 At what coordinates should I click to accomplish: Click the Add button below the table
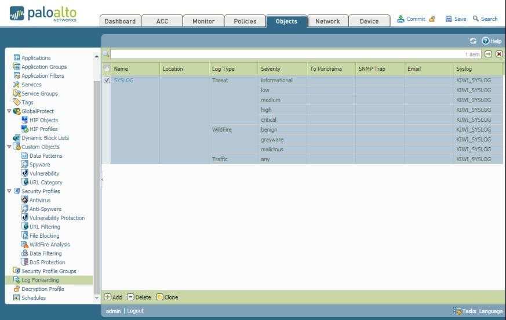coord(113,297)
